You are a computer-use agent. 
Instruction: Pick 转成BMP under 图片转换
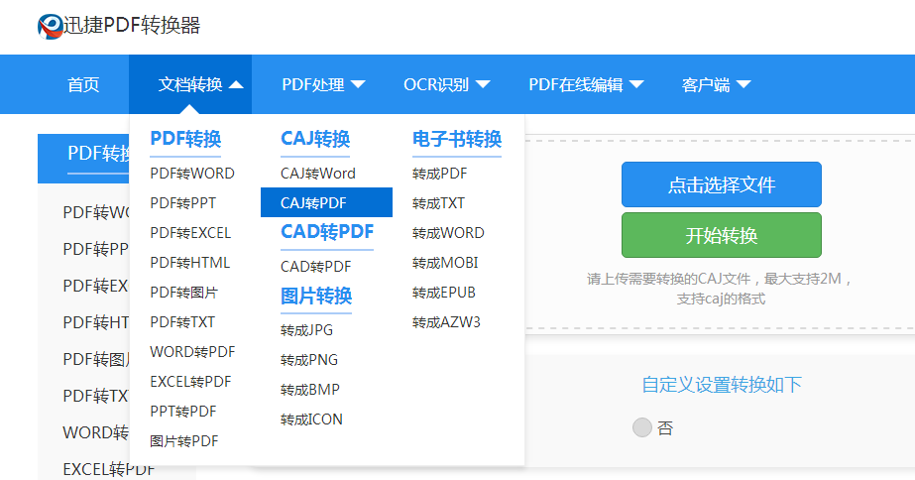point(310,390)
